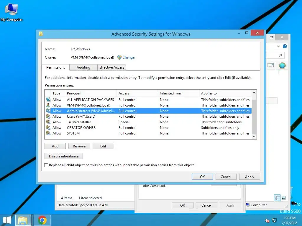Switch Explorer to large icons view
This screenshot has width=302, height=226.
click(284, 198)
